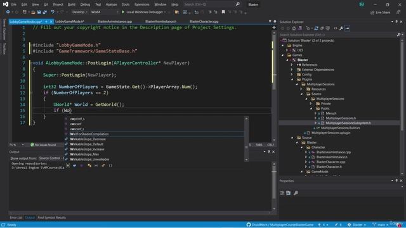406x228 pixels.
Task: Toggle Preview Selected Items in Solution Explorer
Action: [347, 28]
